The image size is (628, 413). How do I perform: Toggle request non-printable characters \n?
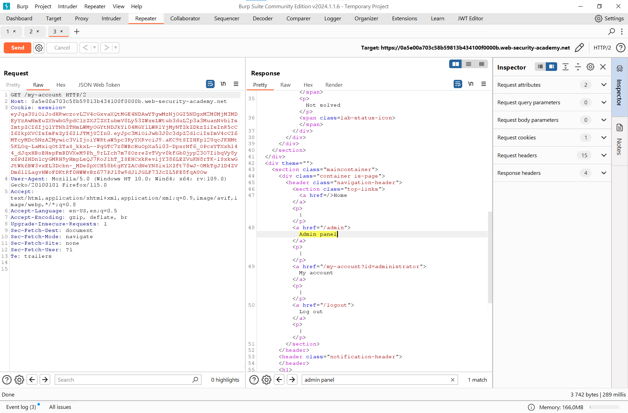point(223,84)
